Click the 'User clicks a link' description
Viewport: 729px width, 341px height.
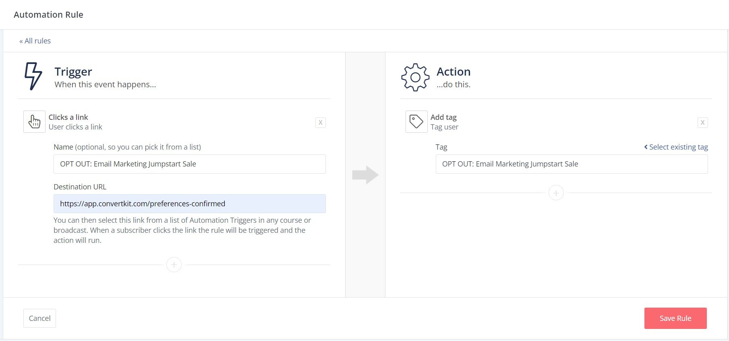click(x=75, y=127)
